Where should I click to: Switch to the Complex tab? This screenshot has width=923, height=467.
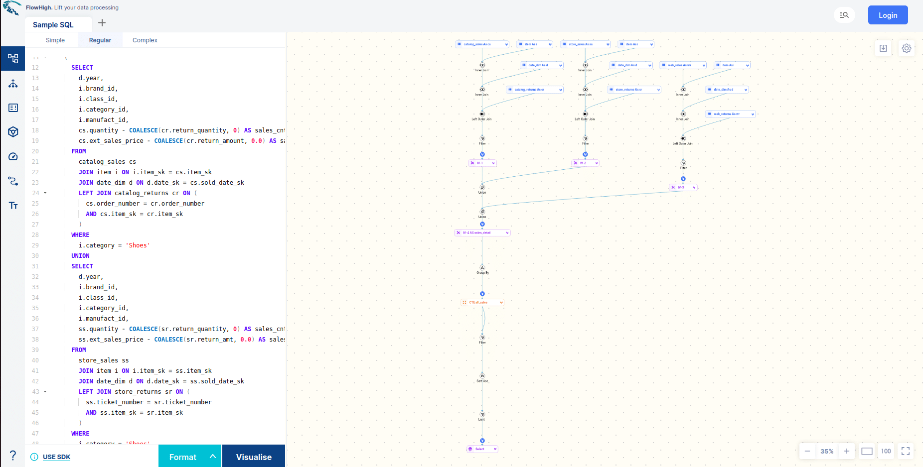pyautogui.click(x=145, y=40)
